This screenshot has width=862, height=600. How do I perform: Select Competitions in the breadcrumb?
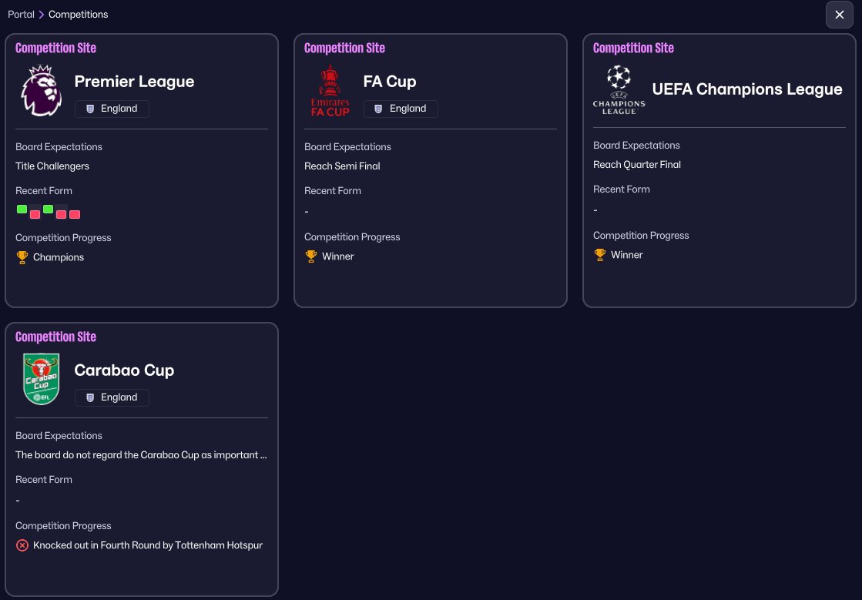(x=78, y=15)
